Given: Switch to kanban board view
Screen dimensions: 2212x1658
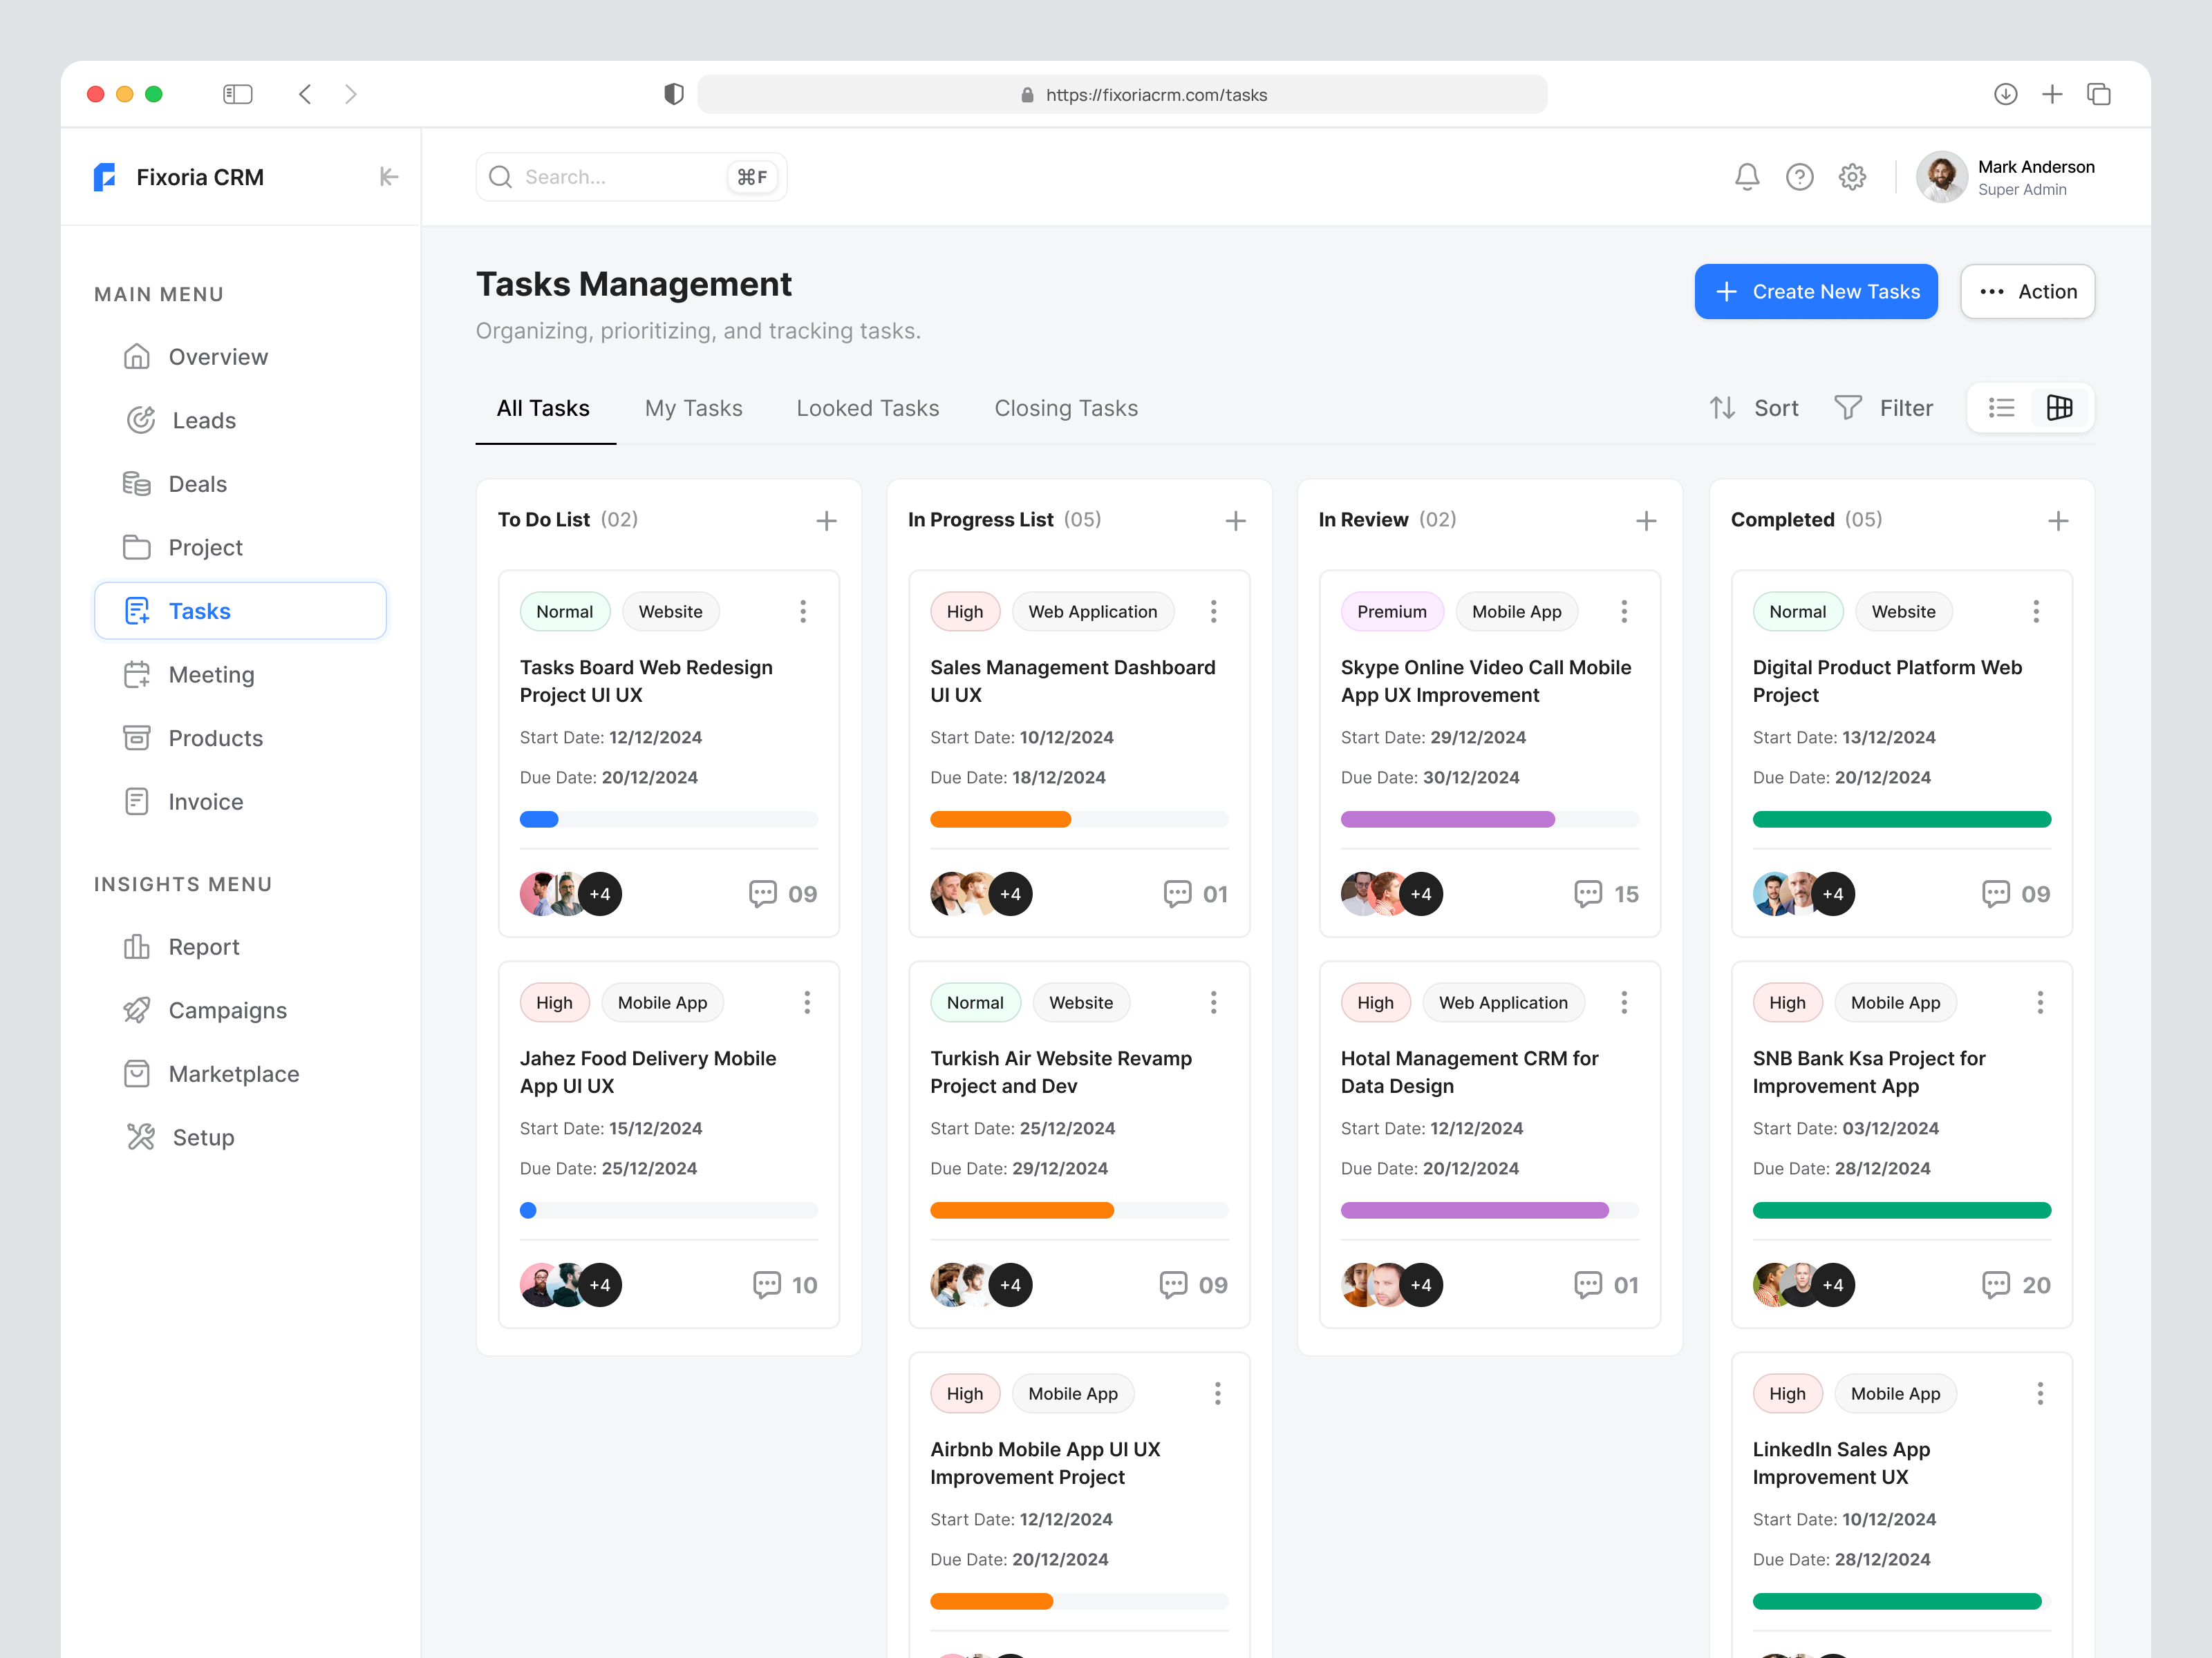Looking at the screenshot, I should pyautogui.click(x=2059, y=408).
